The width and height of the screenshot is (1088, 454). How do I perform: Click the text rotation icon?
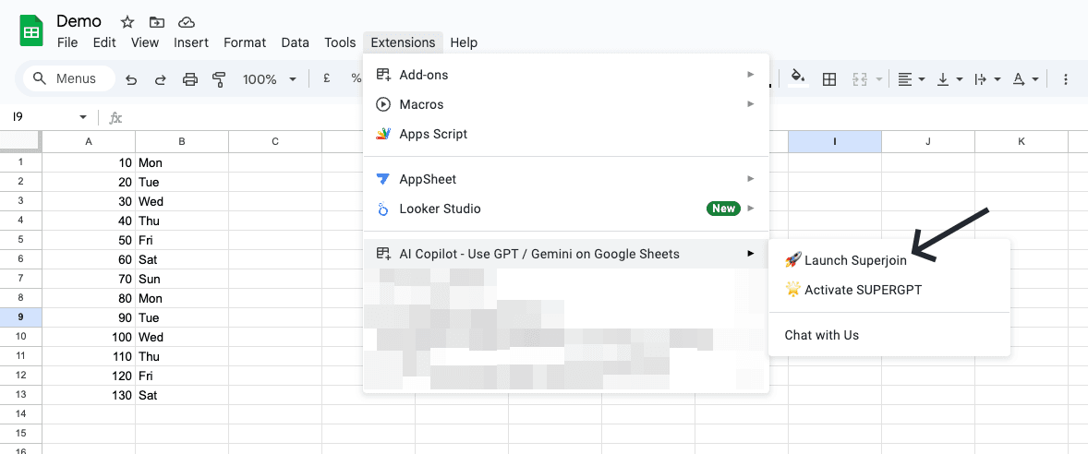[x=1019, y=79]
